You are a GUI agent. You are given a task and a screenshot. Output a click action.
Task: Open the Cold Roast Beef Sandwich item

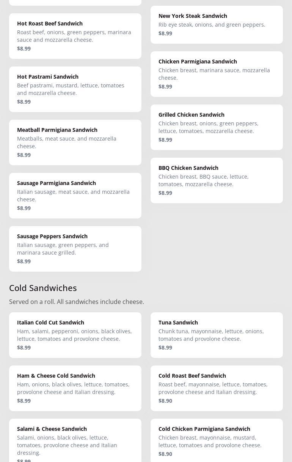coord(217,388)
